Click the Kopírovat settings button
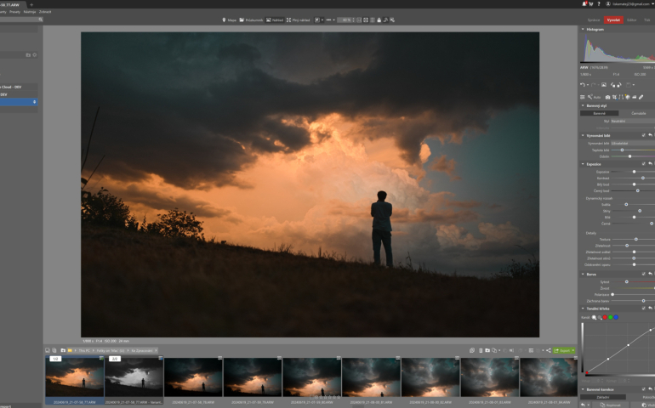 [x=608, y=405]
